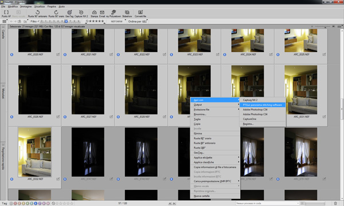Rotate image with Ruota 90° antiorario icon
Viewport: 344px width, 206px height.
coord(37,14)
